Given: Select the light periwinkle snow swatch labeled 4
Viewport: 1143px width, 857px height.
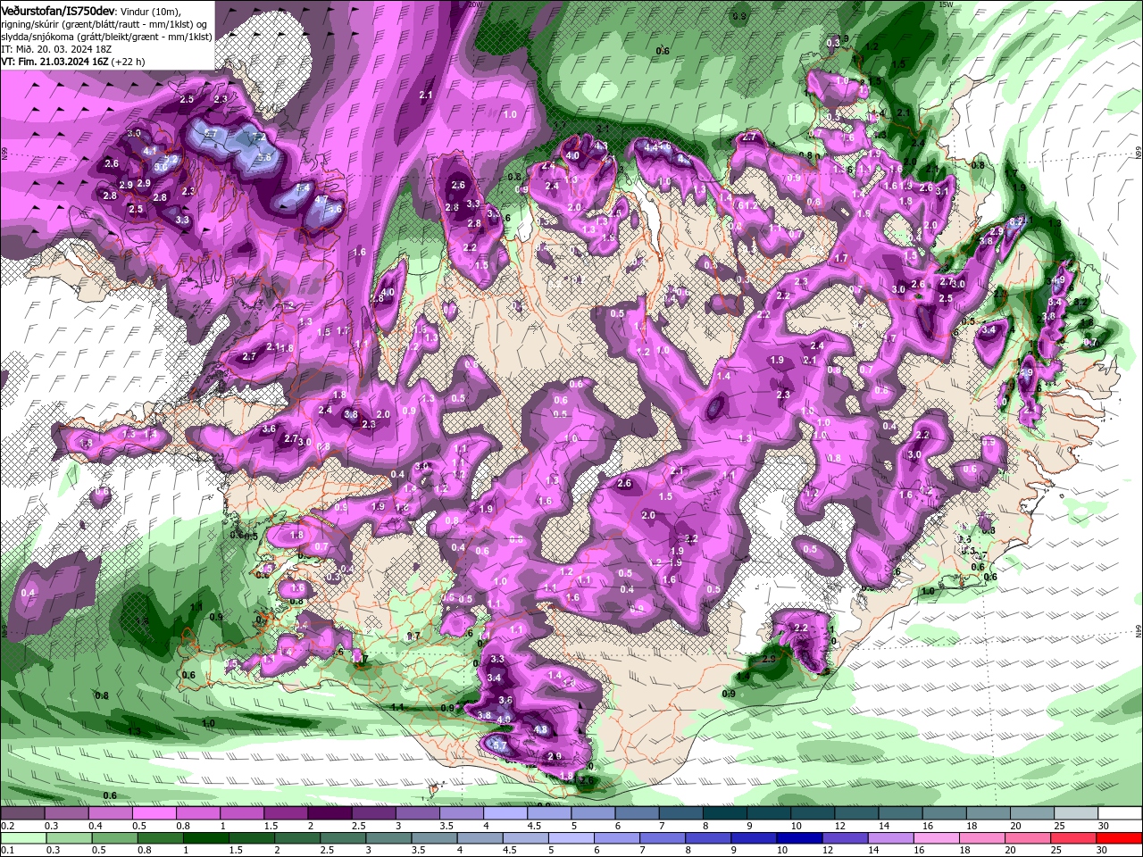Looking at the screenshot, I should (505, 813).
